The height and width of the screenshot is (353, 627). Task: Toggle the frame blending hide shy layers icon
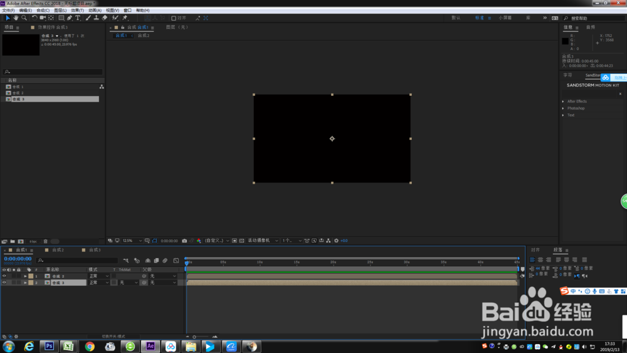(x=156, y=261)
